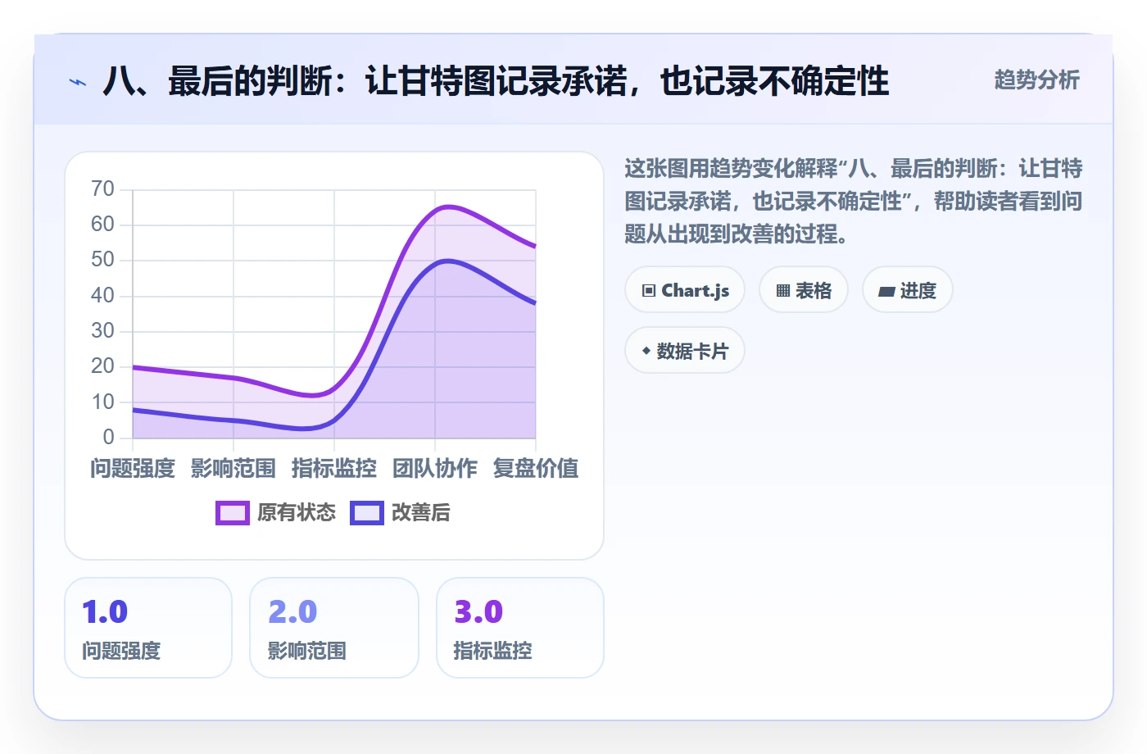Open the 3.0 指标监控 stat card

[x=520, y=628]
